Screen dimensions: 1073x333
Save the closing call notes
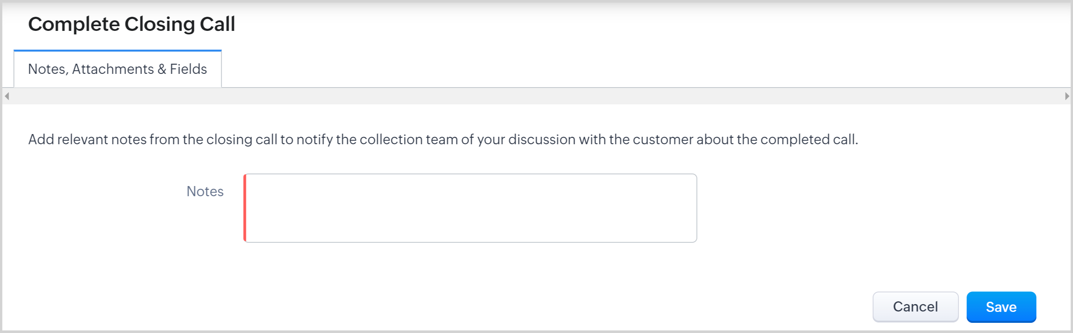(1001, 307)
